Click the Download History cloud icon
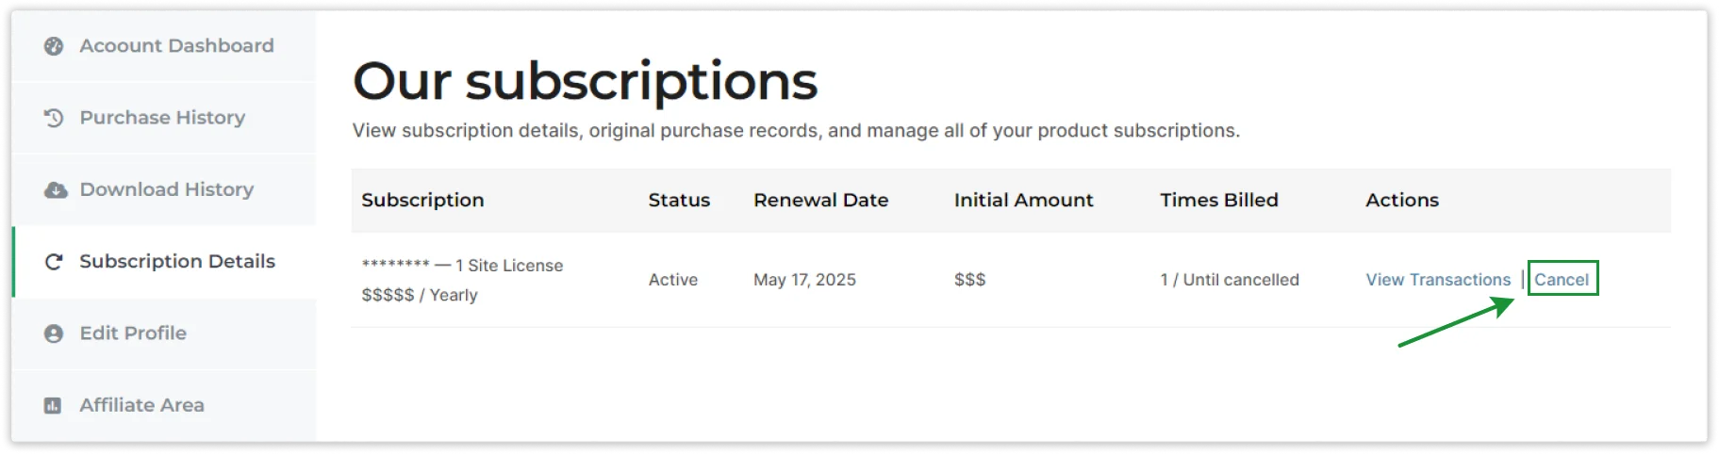Image resolution: width=1719 pixels, height=455 pixels. tap(56, 190)
